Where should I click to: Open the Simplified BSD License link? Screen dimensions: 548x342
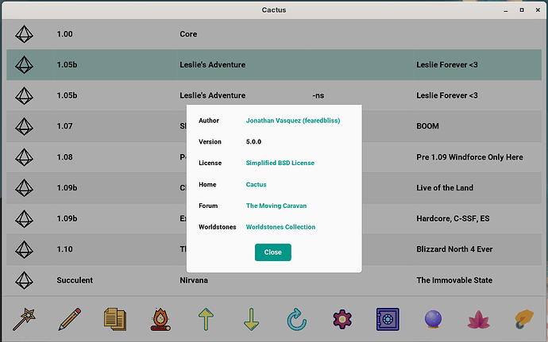[280, 163]
